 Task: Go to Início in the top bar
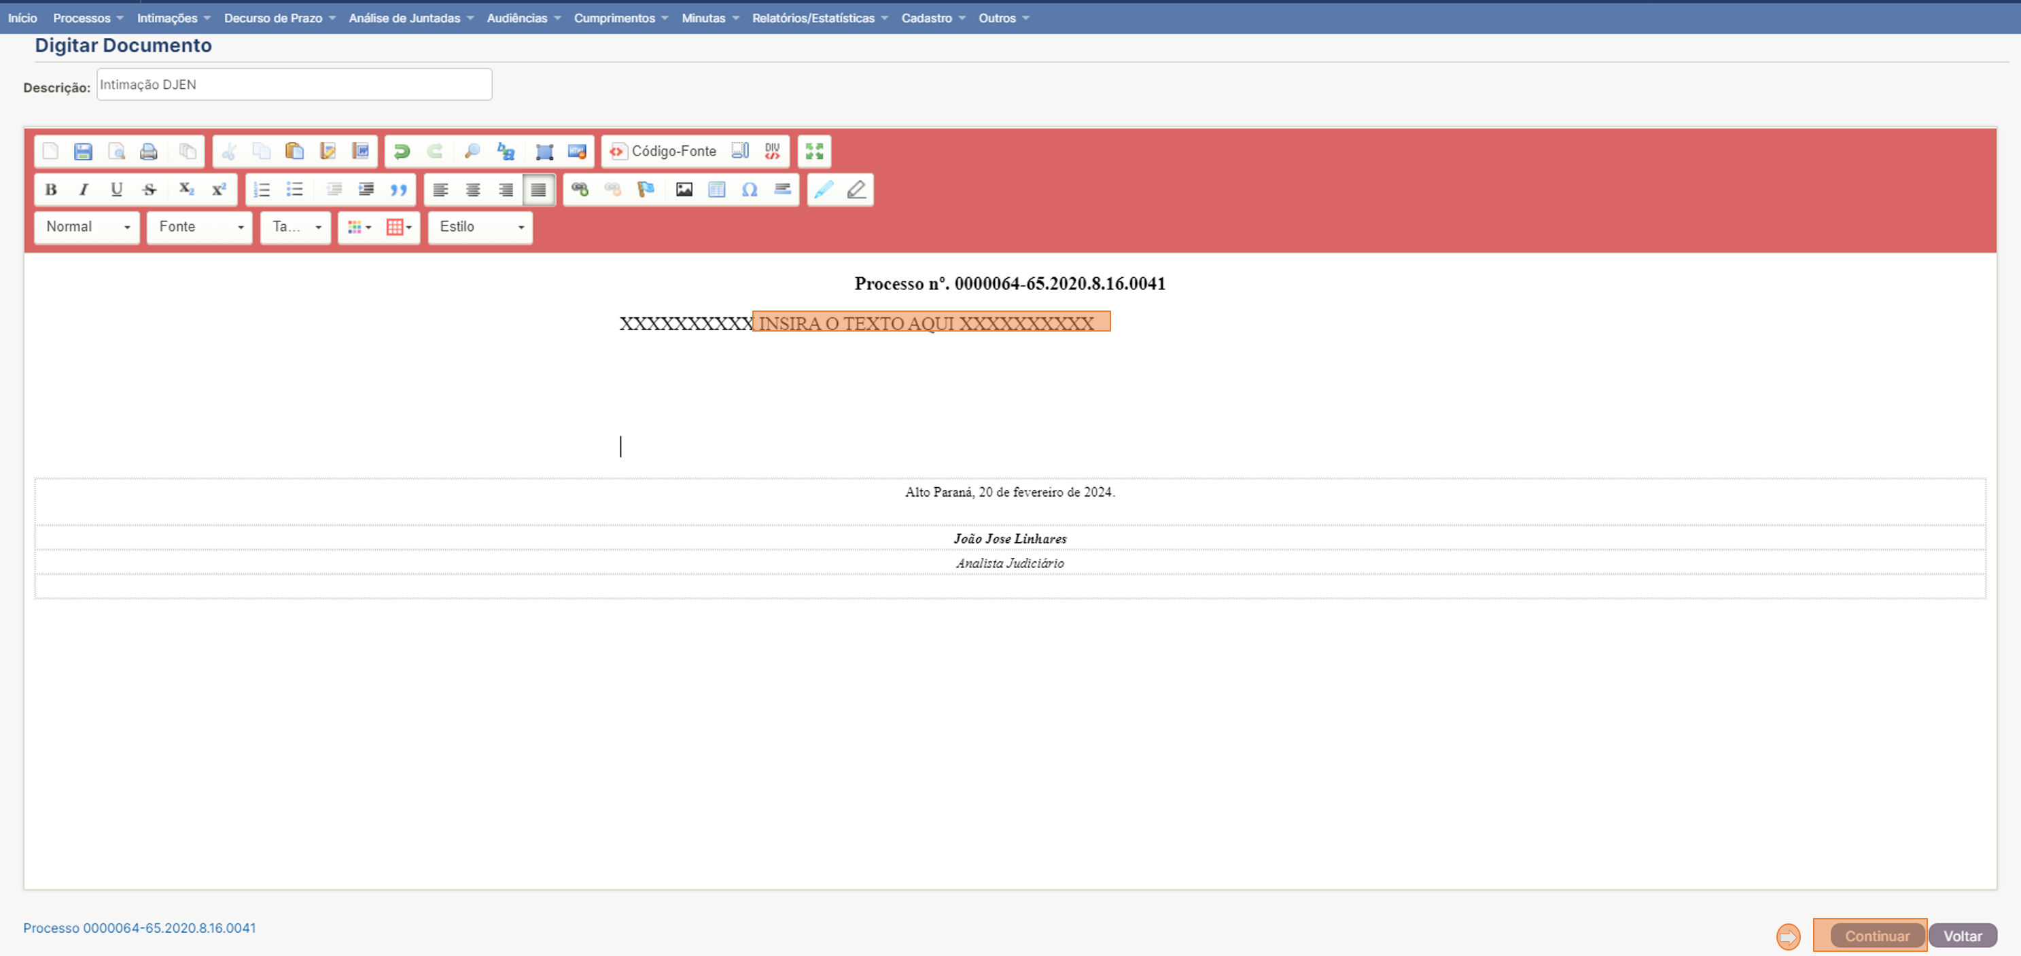pyautogui.click(x=22, y=18)
